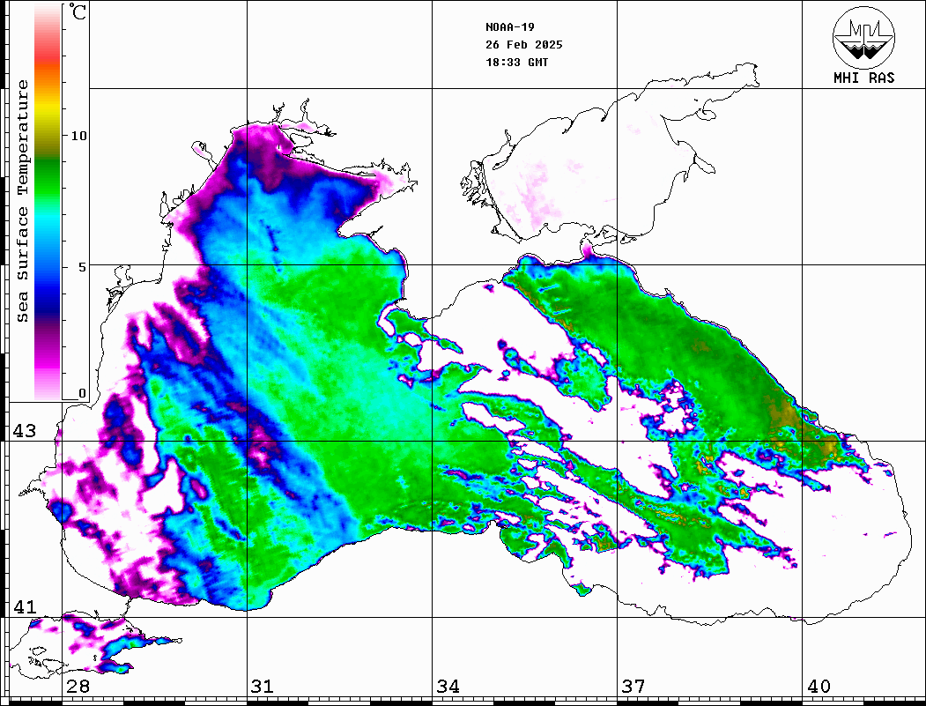
Task: Click longitude label '37'
Action: (633, 686)
